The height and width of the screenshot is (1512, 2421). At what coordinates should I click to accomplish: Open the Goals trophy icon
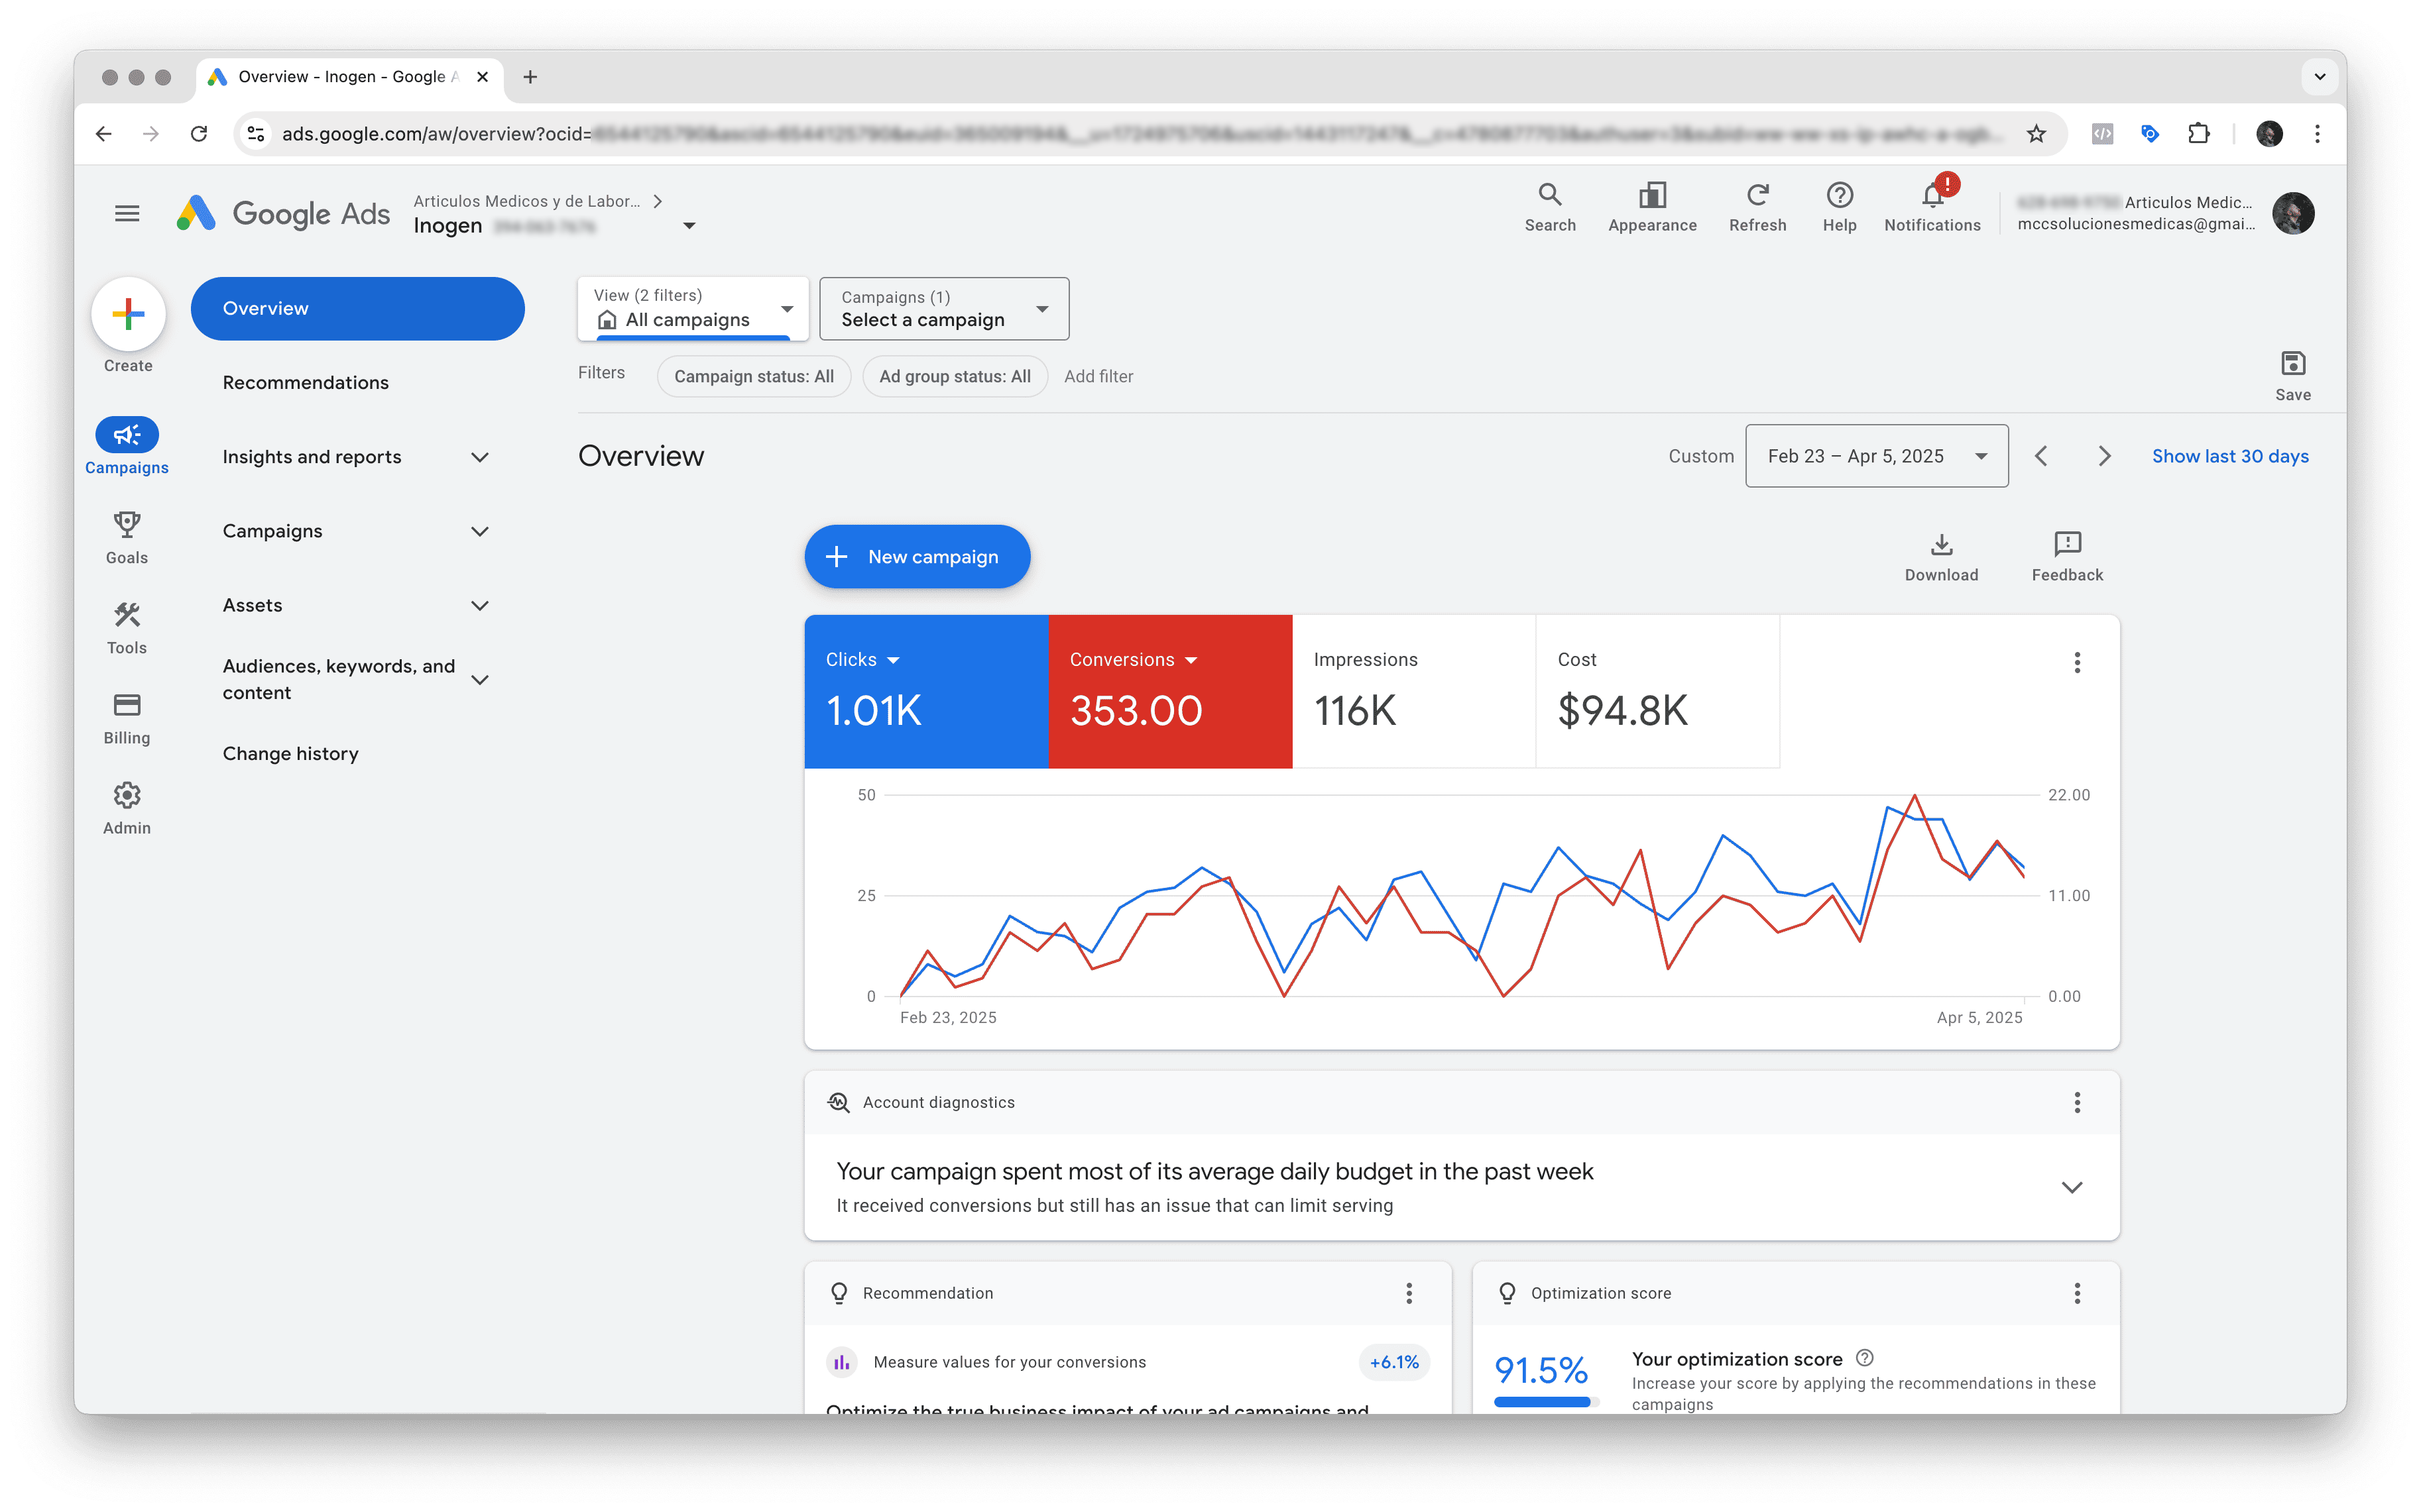point(127,525)
